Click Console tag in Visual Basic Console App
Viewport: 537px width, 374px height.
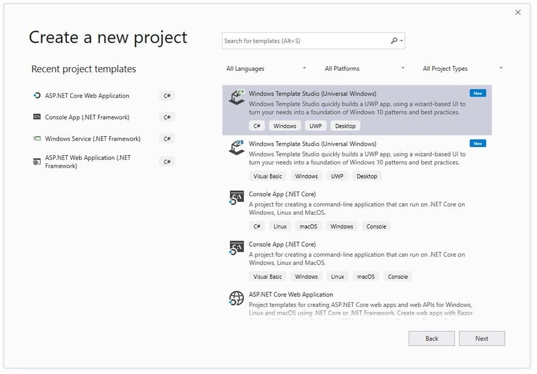click(398, 277)
